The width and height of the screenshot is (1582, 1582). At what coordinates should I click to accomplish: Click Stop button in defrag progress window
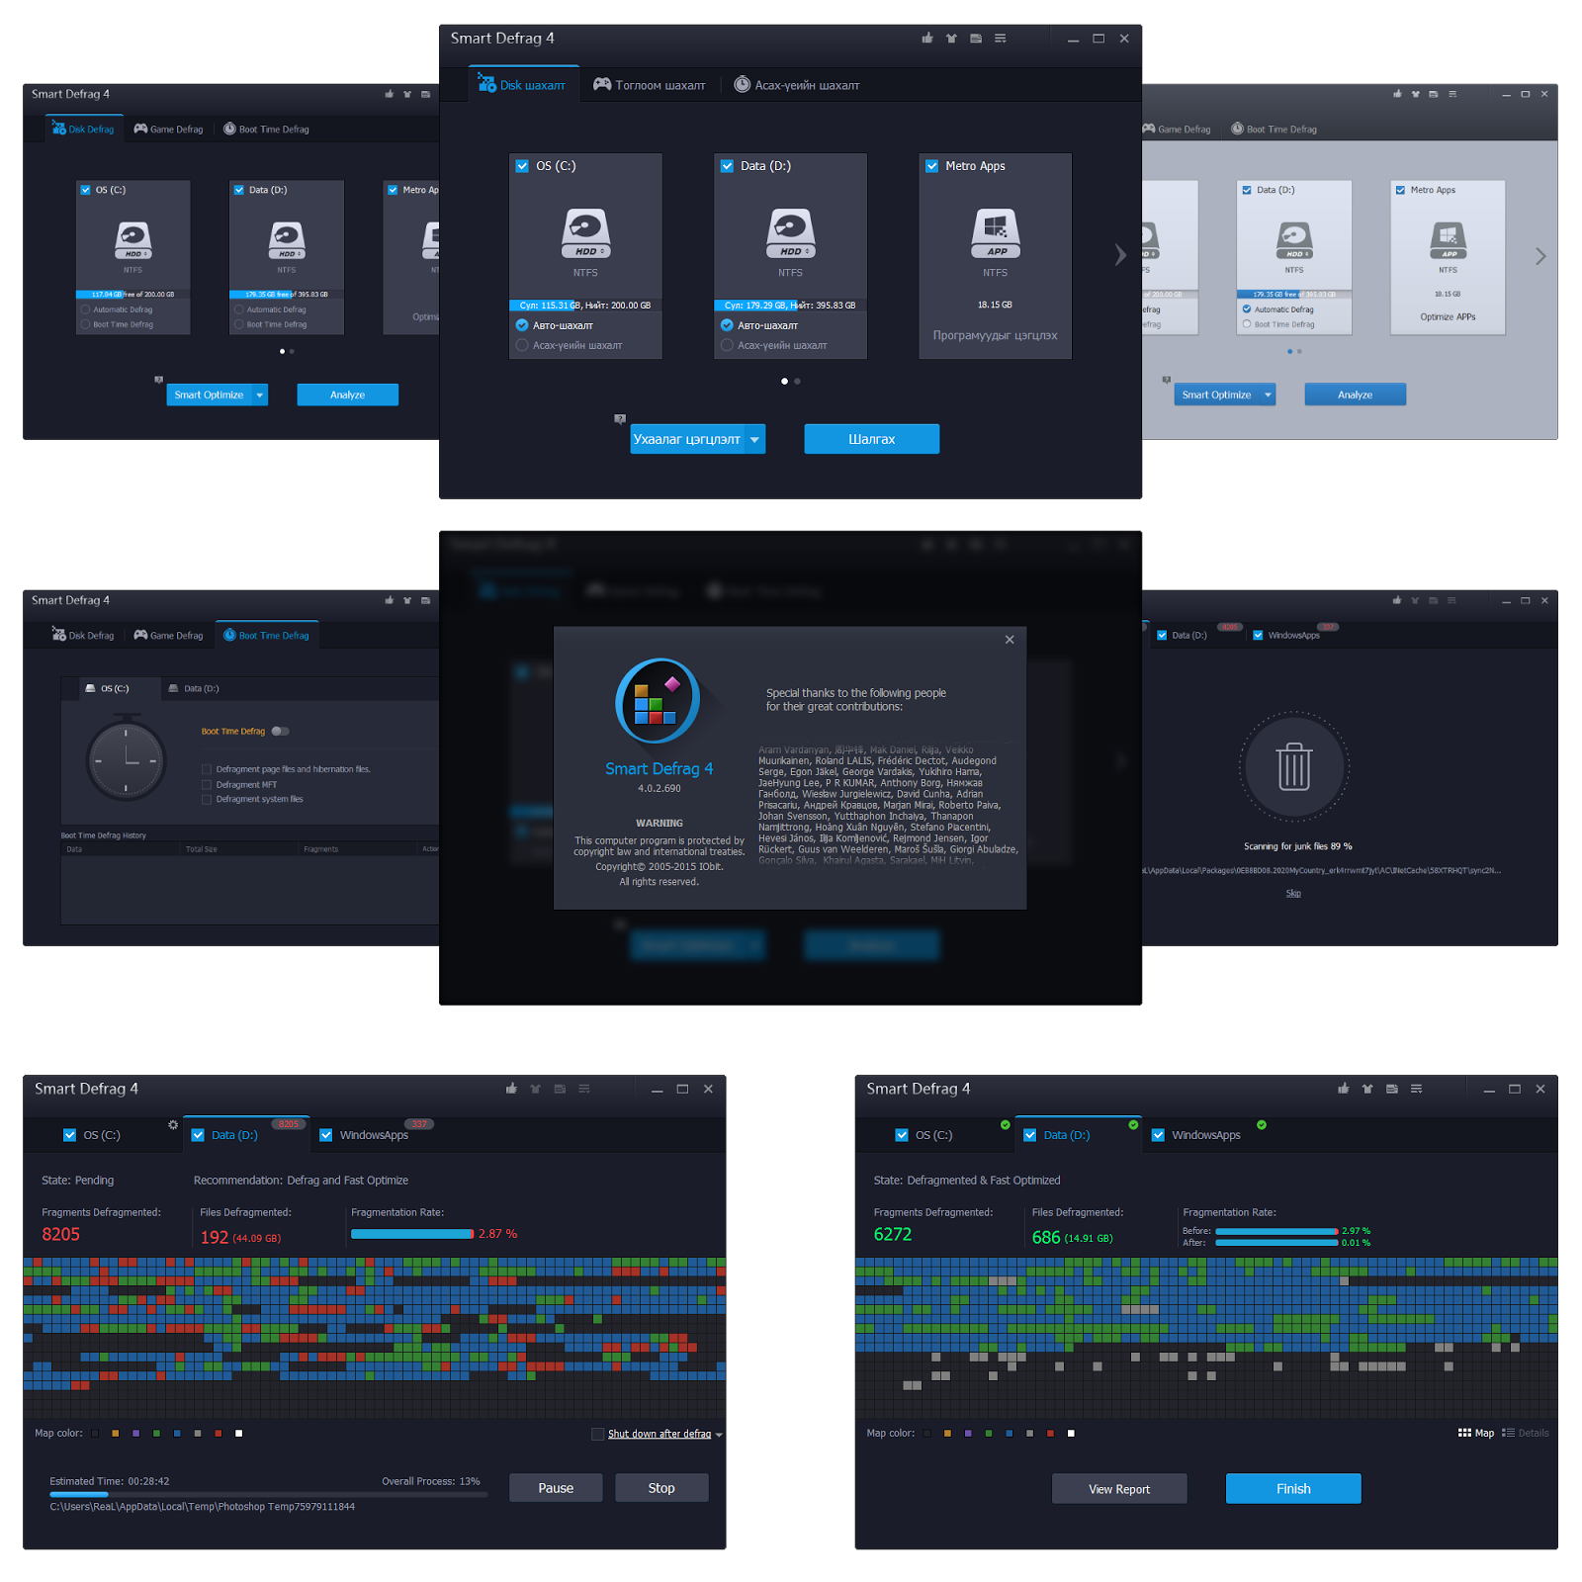click(661, 1488)
